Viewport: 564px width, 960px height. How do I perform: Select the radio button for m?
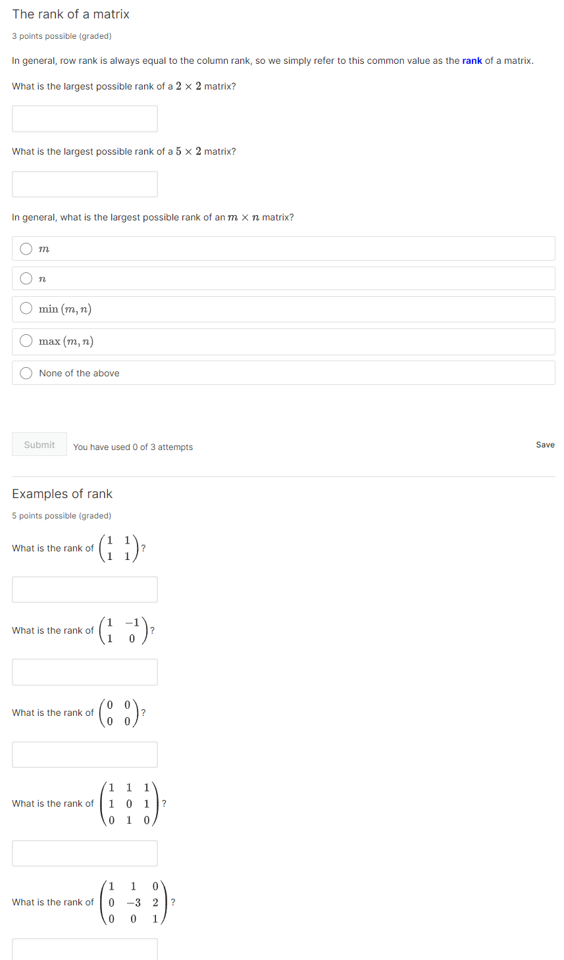click(x=26, y=248)
